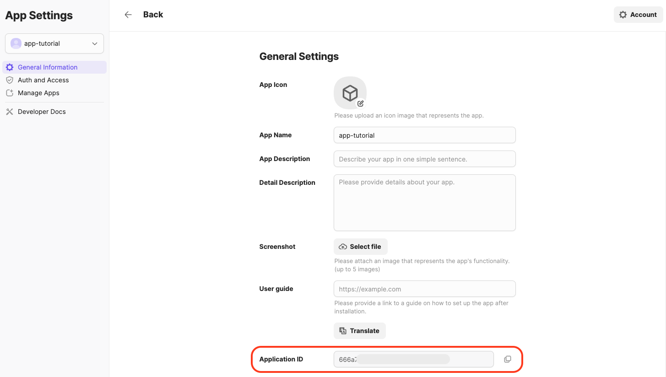Viewport: 666px width, 377px height.
Task: Click the back arrow icon
Action: click(x=128, y=15)
